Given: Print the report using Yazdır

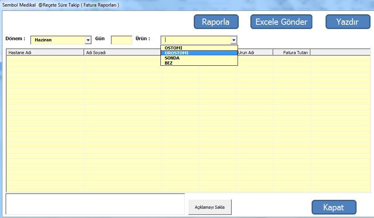Looking at the screenshot, I should click(348, 22).
